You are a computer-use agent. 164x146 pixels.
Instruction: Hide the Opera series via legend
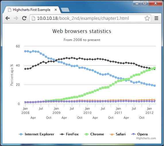tap(139, 134)
